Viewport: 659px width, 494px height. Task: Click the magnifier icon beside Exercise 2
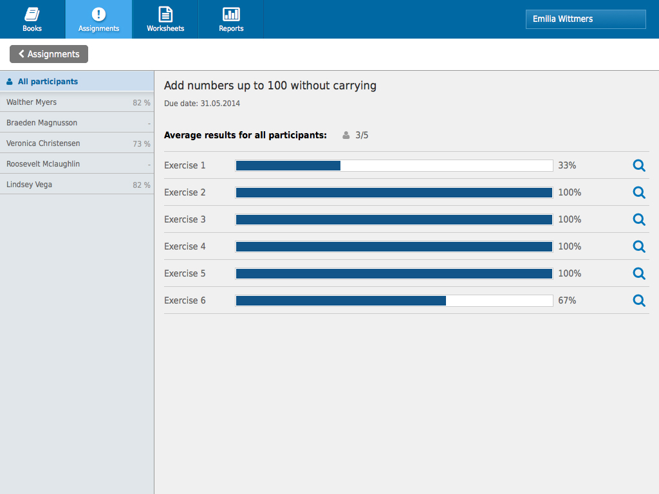(x=638, y=192)
